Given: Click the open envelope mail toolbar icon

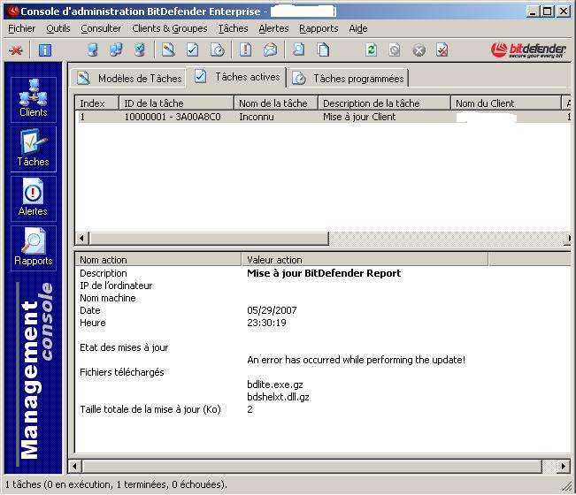Looking at the screenshot, I should [270, 49].
